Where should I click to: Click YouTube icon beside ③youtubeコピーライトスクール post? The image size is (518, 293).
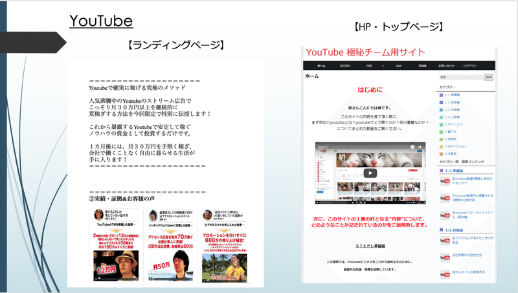pos(445,215)
